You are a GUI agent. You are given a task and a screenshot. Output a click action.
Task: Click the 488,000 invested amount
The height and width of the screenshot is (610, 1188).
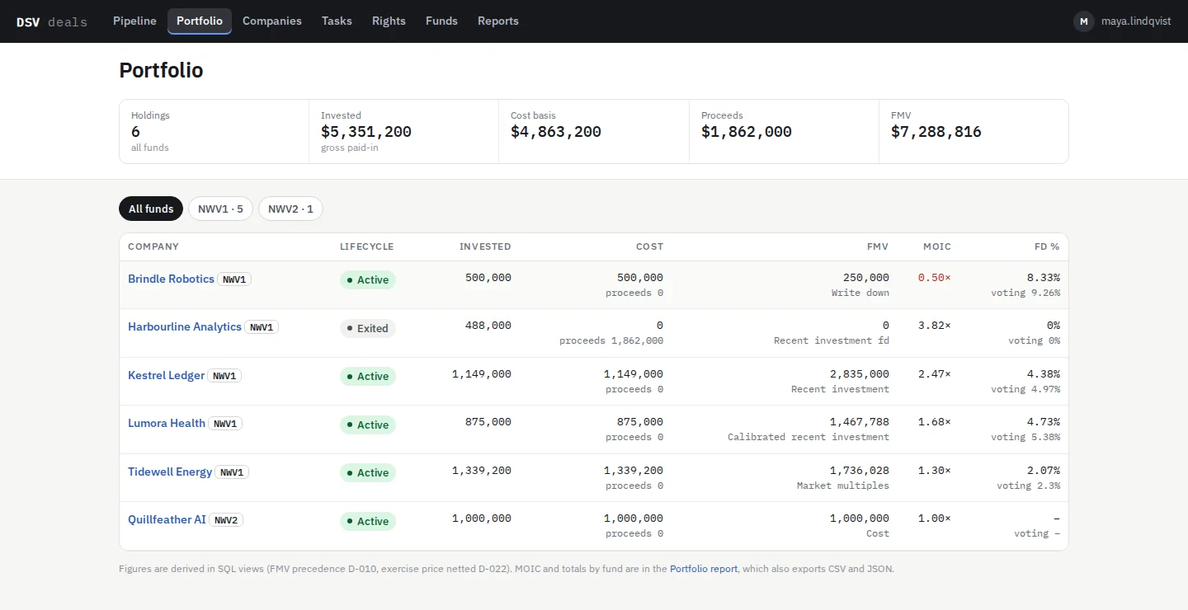tap(488, 326)
